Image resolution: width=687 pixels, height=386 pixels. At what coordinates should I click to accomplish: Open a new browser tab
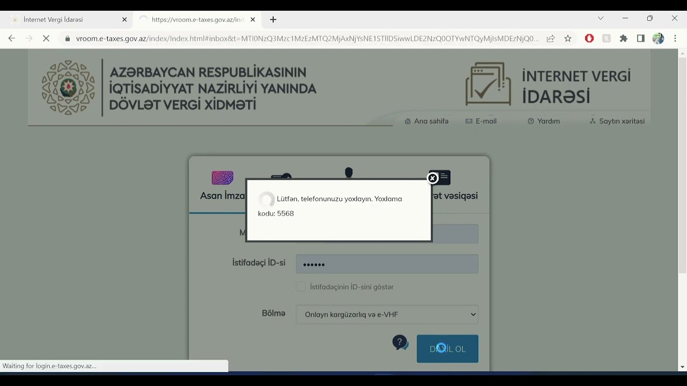coord(273,19)
